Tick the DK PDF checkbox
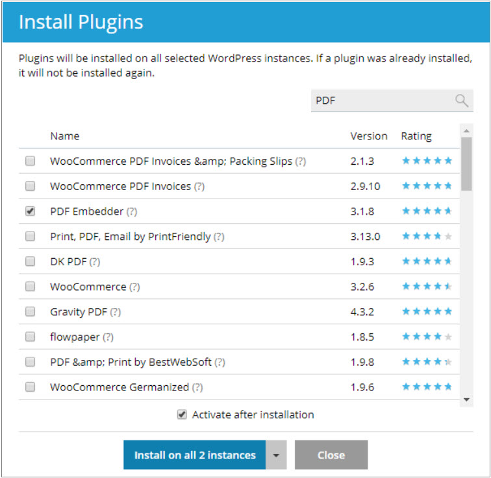This screenshot has width=491, height=478. pyautogui.click(x=31, y=261)
